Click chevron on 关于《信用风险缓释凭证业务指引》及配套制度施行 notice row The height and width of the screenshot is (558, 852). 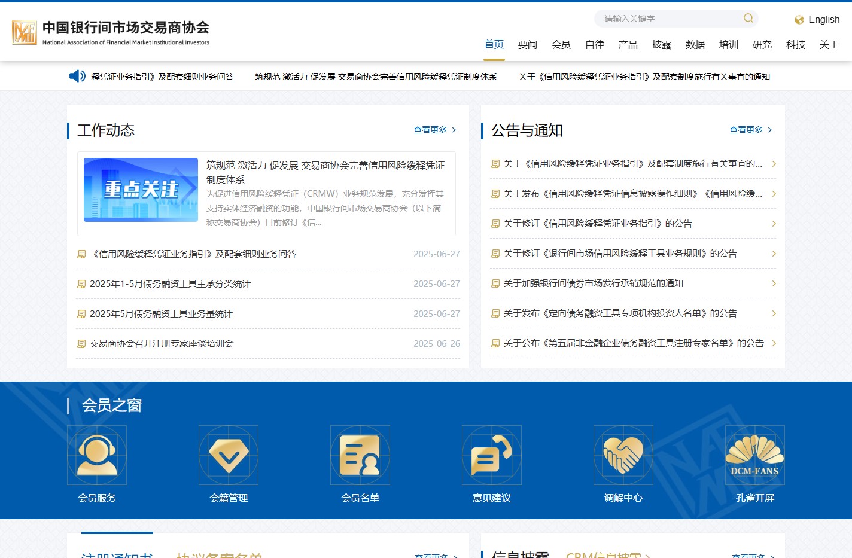click(x=774, y=164)
